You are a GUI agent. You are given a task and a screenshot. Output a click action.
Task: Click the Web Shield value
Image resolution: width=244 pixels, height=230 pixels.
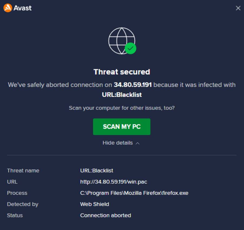point(94,204)
